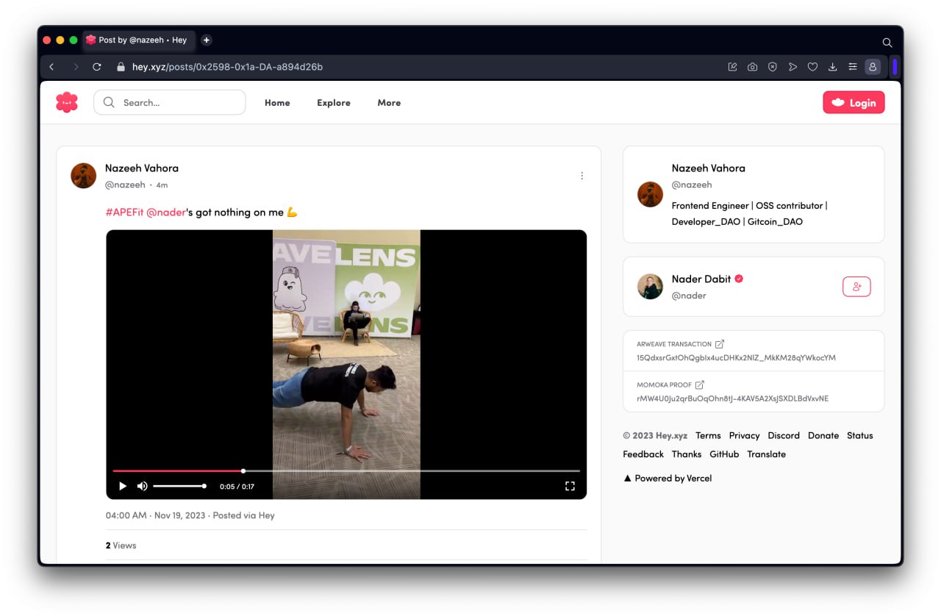
Task: Open the Translate footer link
Action: (x=767, y=454)
